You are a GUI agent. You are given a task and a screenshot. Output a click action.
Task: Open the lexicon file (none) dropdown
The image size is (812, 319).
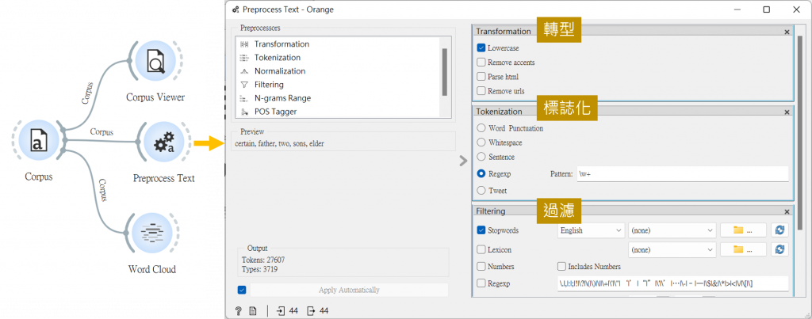(672, 249)
